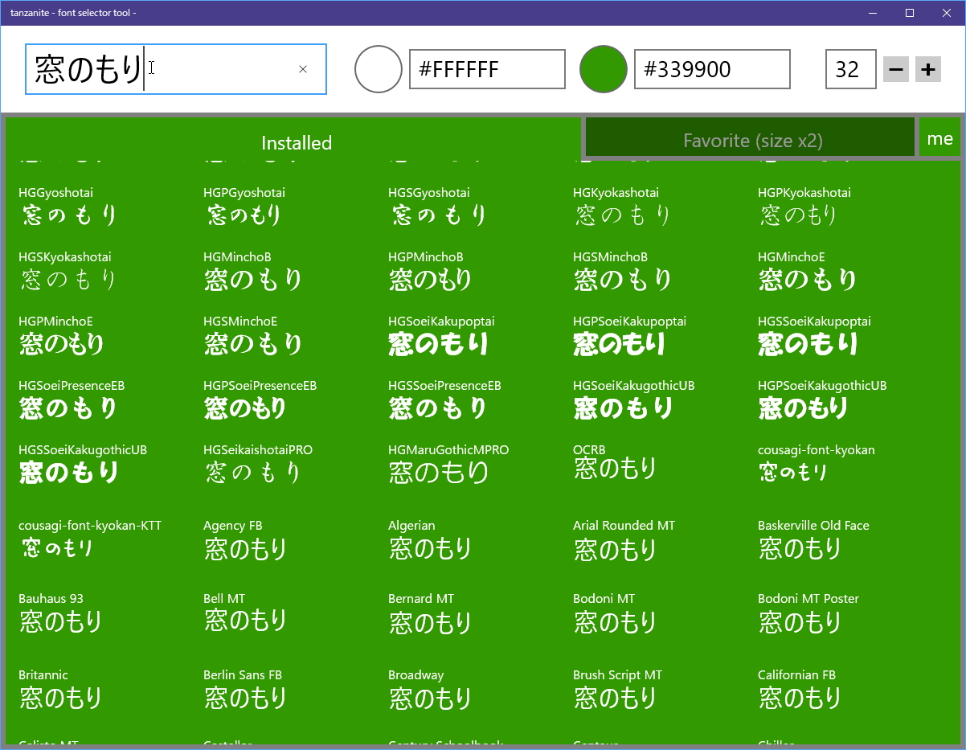Select the HGSSoeiKakugothicUB font sample
Screen dimensions: 966x750
coord(82,463)
